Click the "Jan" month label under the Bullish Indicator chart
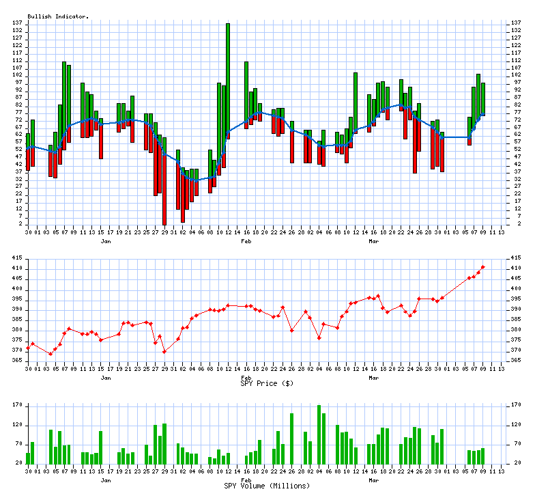Image resolution: width=535 pixels, height=498 pixels. (x=106, y=242)
